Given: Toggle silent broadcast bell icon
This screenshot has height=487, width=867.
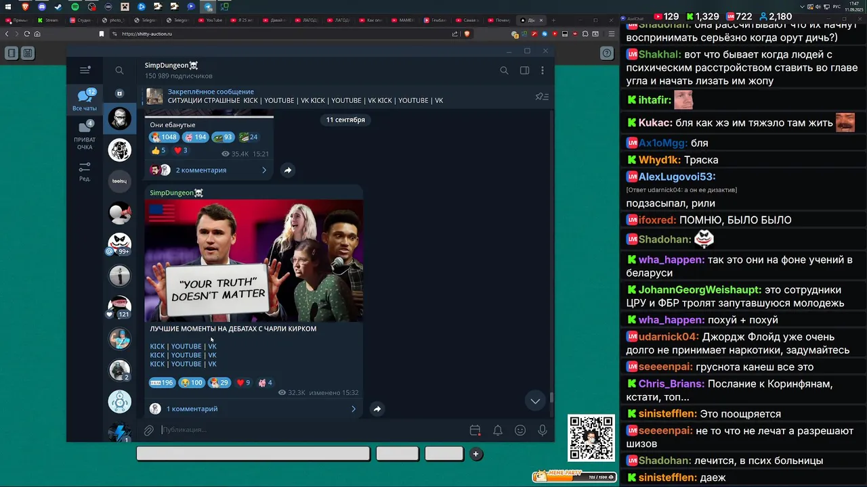Looking at the screenshot, I should tap(498, 430).
